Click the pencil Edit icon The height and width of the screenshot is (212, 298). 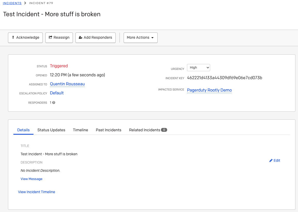271,160
